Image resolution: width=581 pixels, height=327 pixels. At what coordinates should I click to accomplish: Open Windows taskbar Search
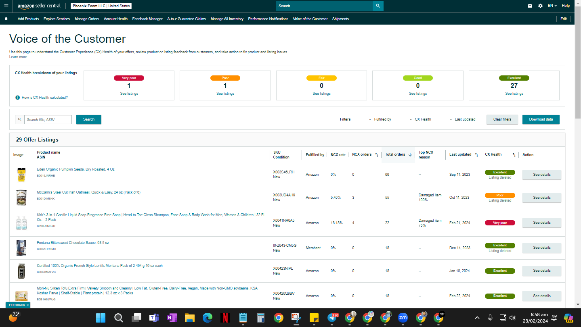click(x=119, y=318)
